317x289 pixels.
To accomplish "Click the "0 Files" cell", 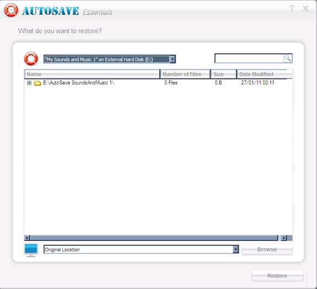I will point(171,83).
